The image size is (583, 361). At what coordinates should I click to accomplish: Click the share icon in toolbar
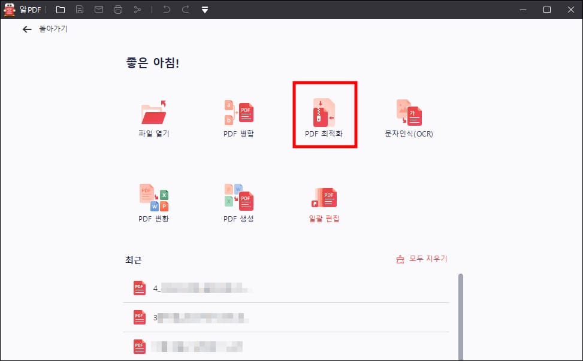tap(137, 10)
